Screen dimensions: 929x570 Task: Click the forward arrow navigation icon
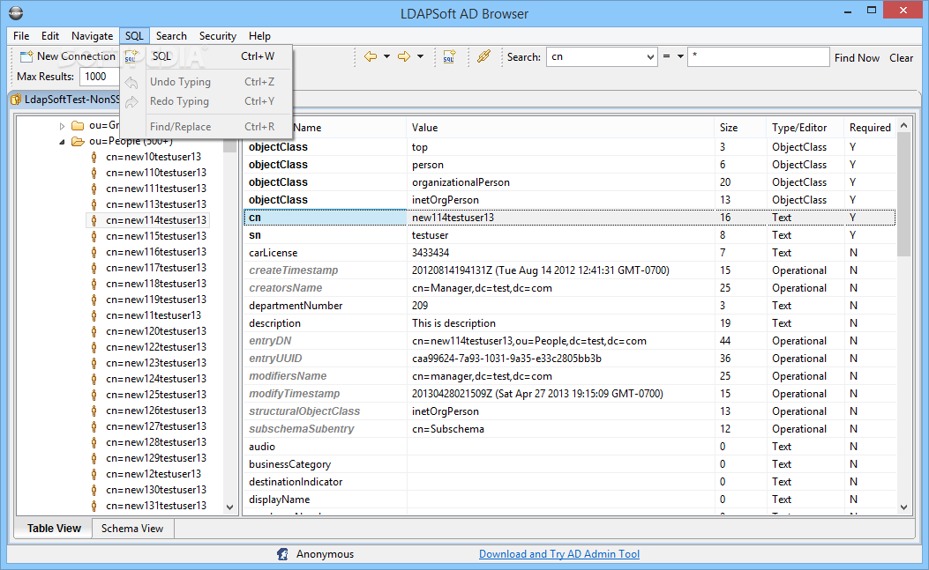coord(404,56)
